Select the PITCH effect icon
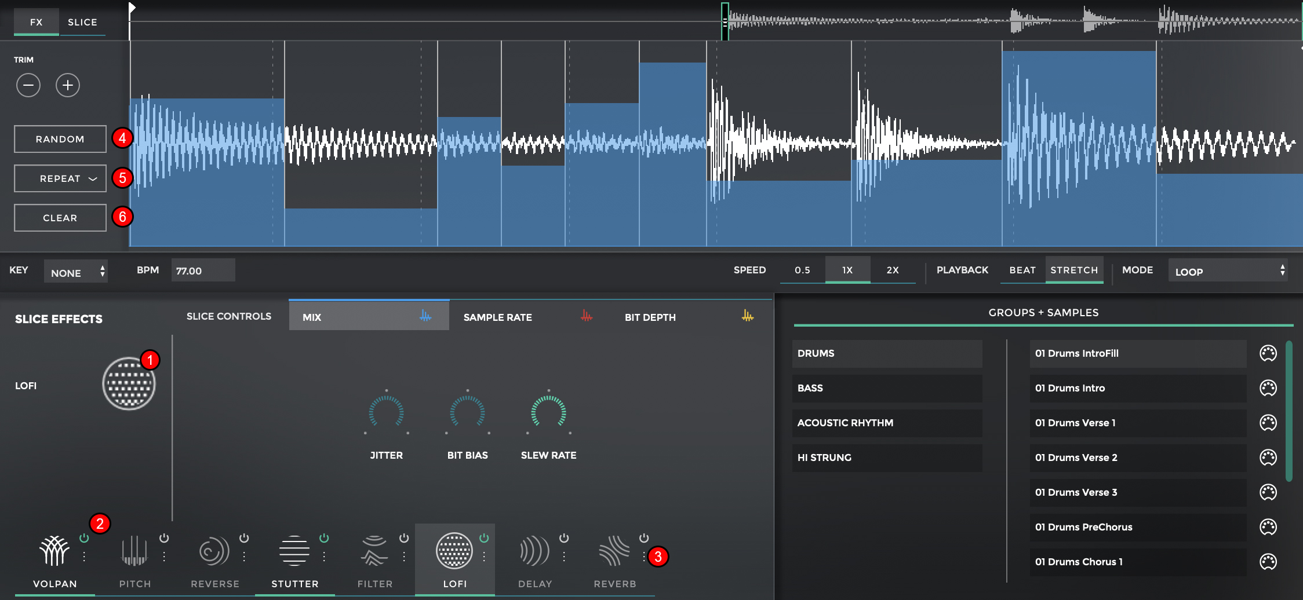The image size is (1303, 600). 134,550
